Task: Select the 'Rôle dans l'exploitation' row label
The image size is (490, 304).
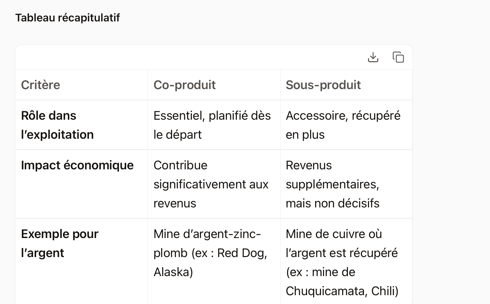Action: tap(57, 125)
